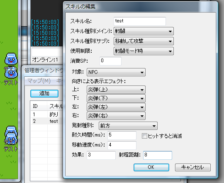Click the chat input box above オンライン:1
Screen dimensions: 224x183
point(47,52)
